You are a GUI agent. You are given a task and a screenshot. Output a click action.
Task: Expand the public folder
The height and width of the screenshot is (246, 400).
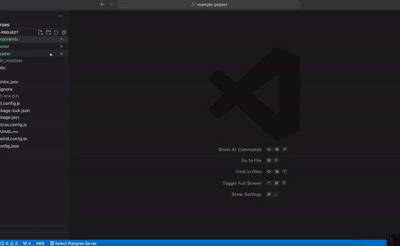(34, 68)
